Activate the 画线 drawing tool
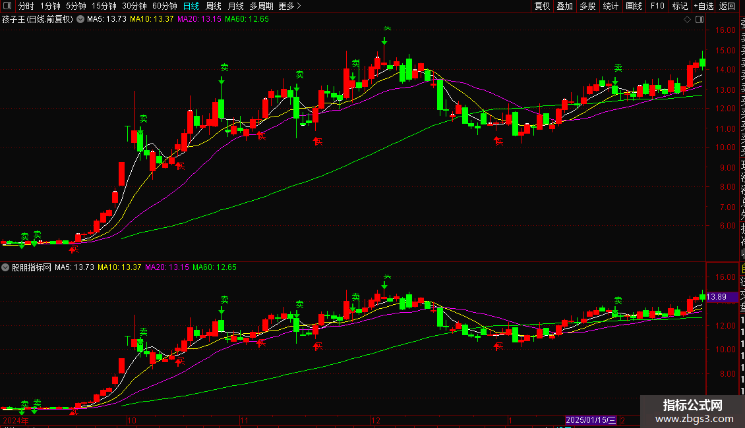 [x=634, y=6]
